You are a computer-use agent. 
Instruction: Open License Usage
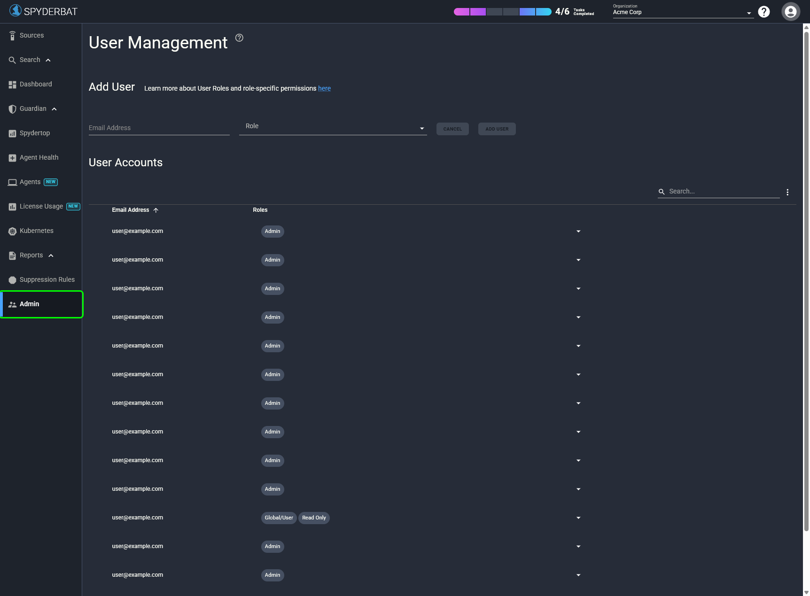tap(41, 206)
